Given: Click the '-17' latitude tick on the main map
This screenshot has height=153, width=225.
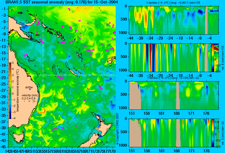Looking at the screenshot, I should tap(3, 59).
